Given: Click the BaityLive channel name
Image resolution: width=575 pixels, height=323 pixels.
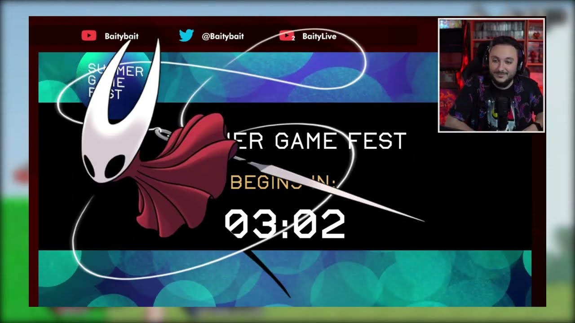Looking at the screenshot, I should pos(319,36).
